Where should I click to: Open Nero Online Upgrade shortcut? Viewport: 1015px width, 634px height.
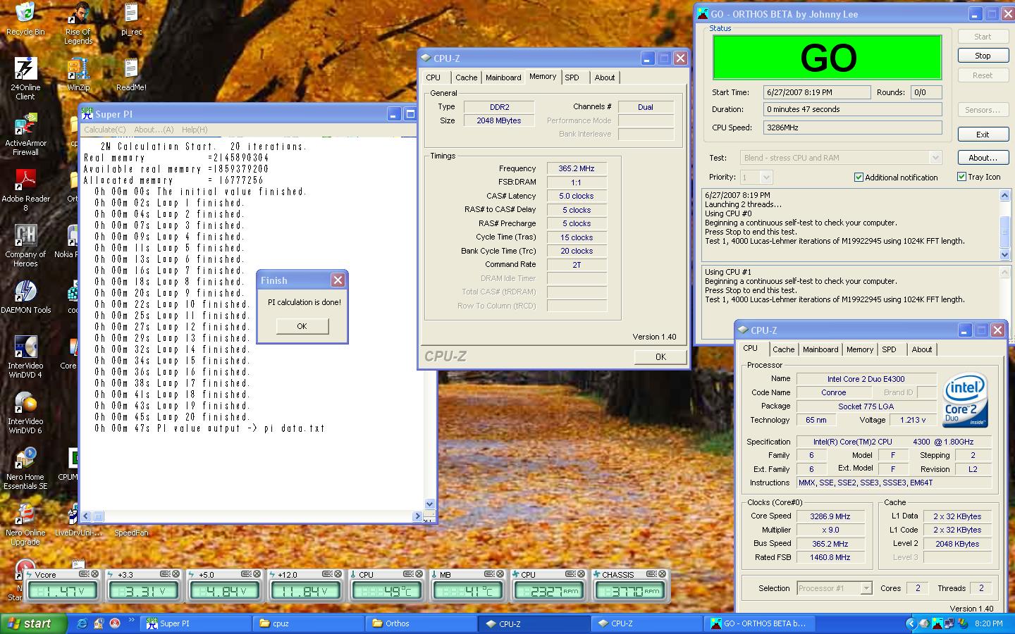[25, 523]
